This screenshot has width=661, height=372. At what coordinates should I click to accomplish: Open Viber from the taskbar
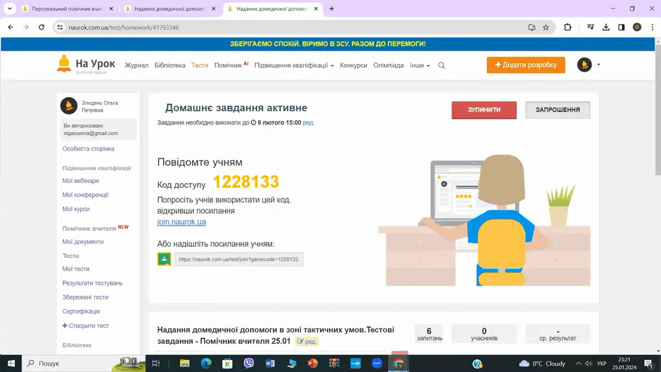(x=249, y=363)
